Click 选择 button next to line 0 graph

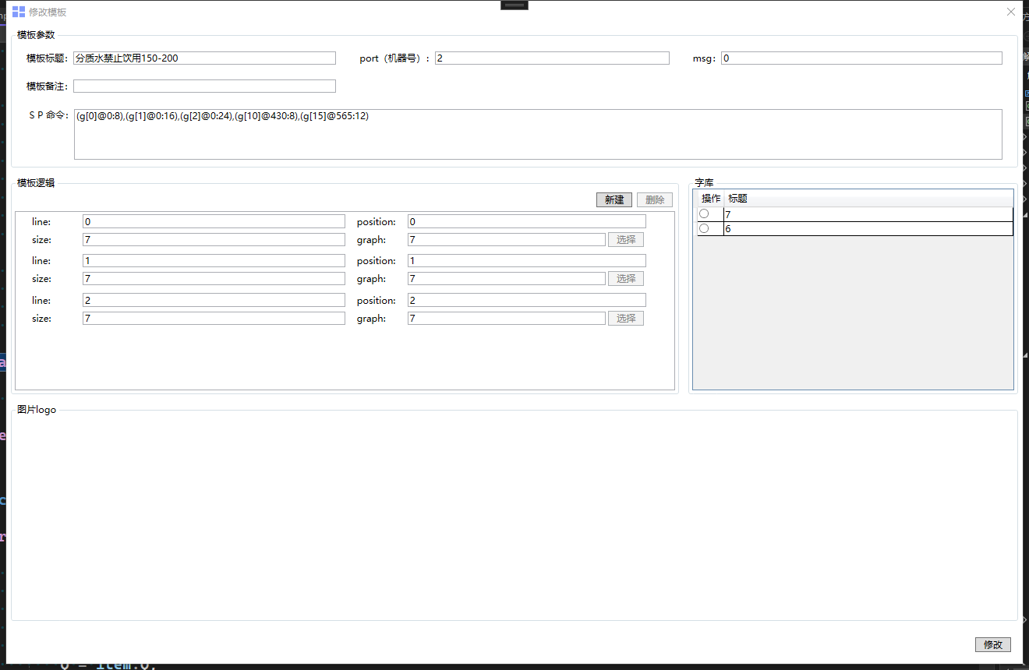626,239
